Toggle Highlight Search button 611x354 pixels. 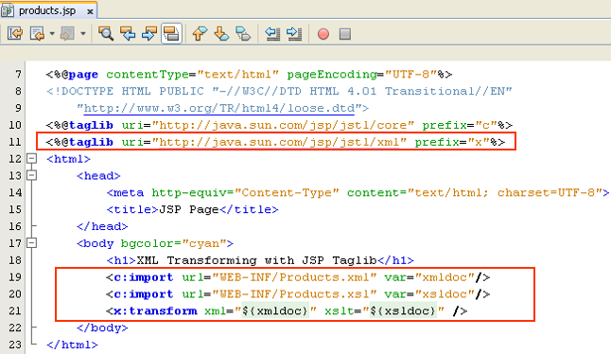171,34
